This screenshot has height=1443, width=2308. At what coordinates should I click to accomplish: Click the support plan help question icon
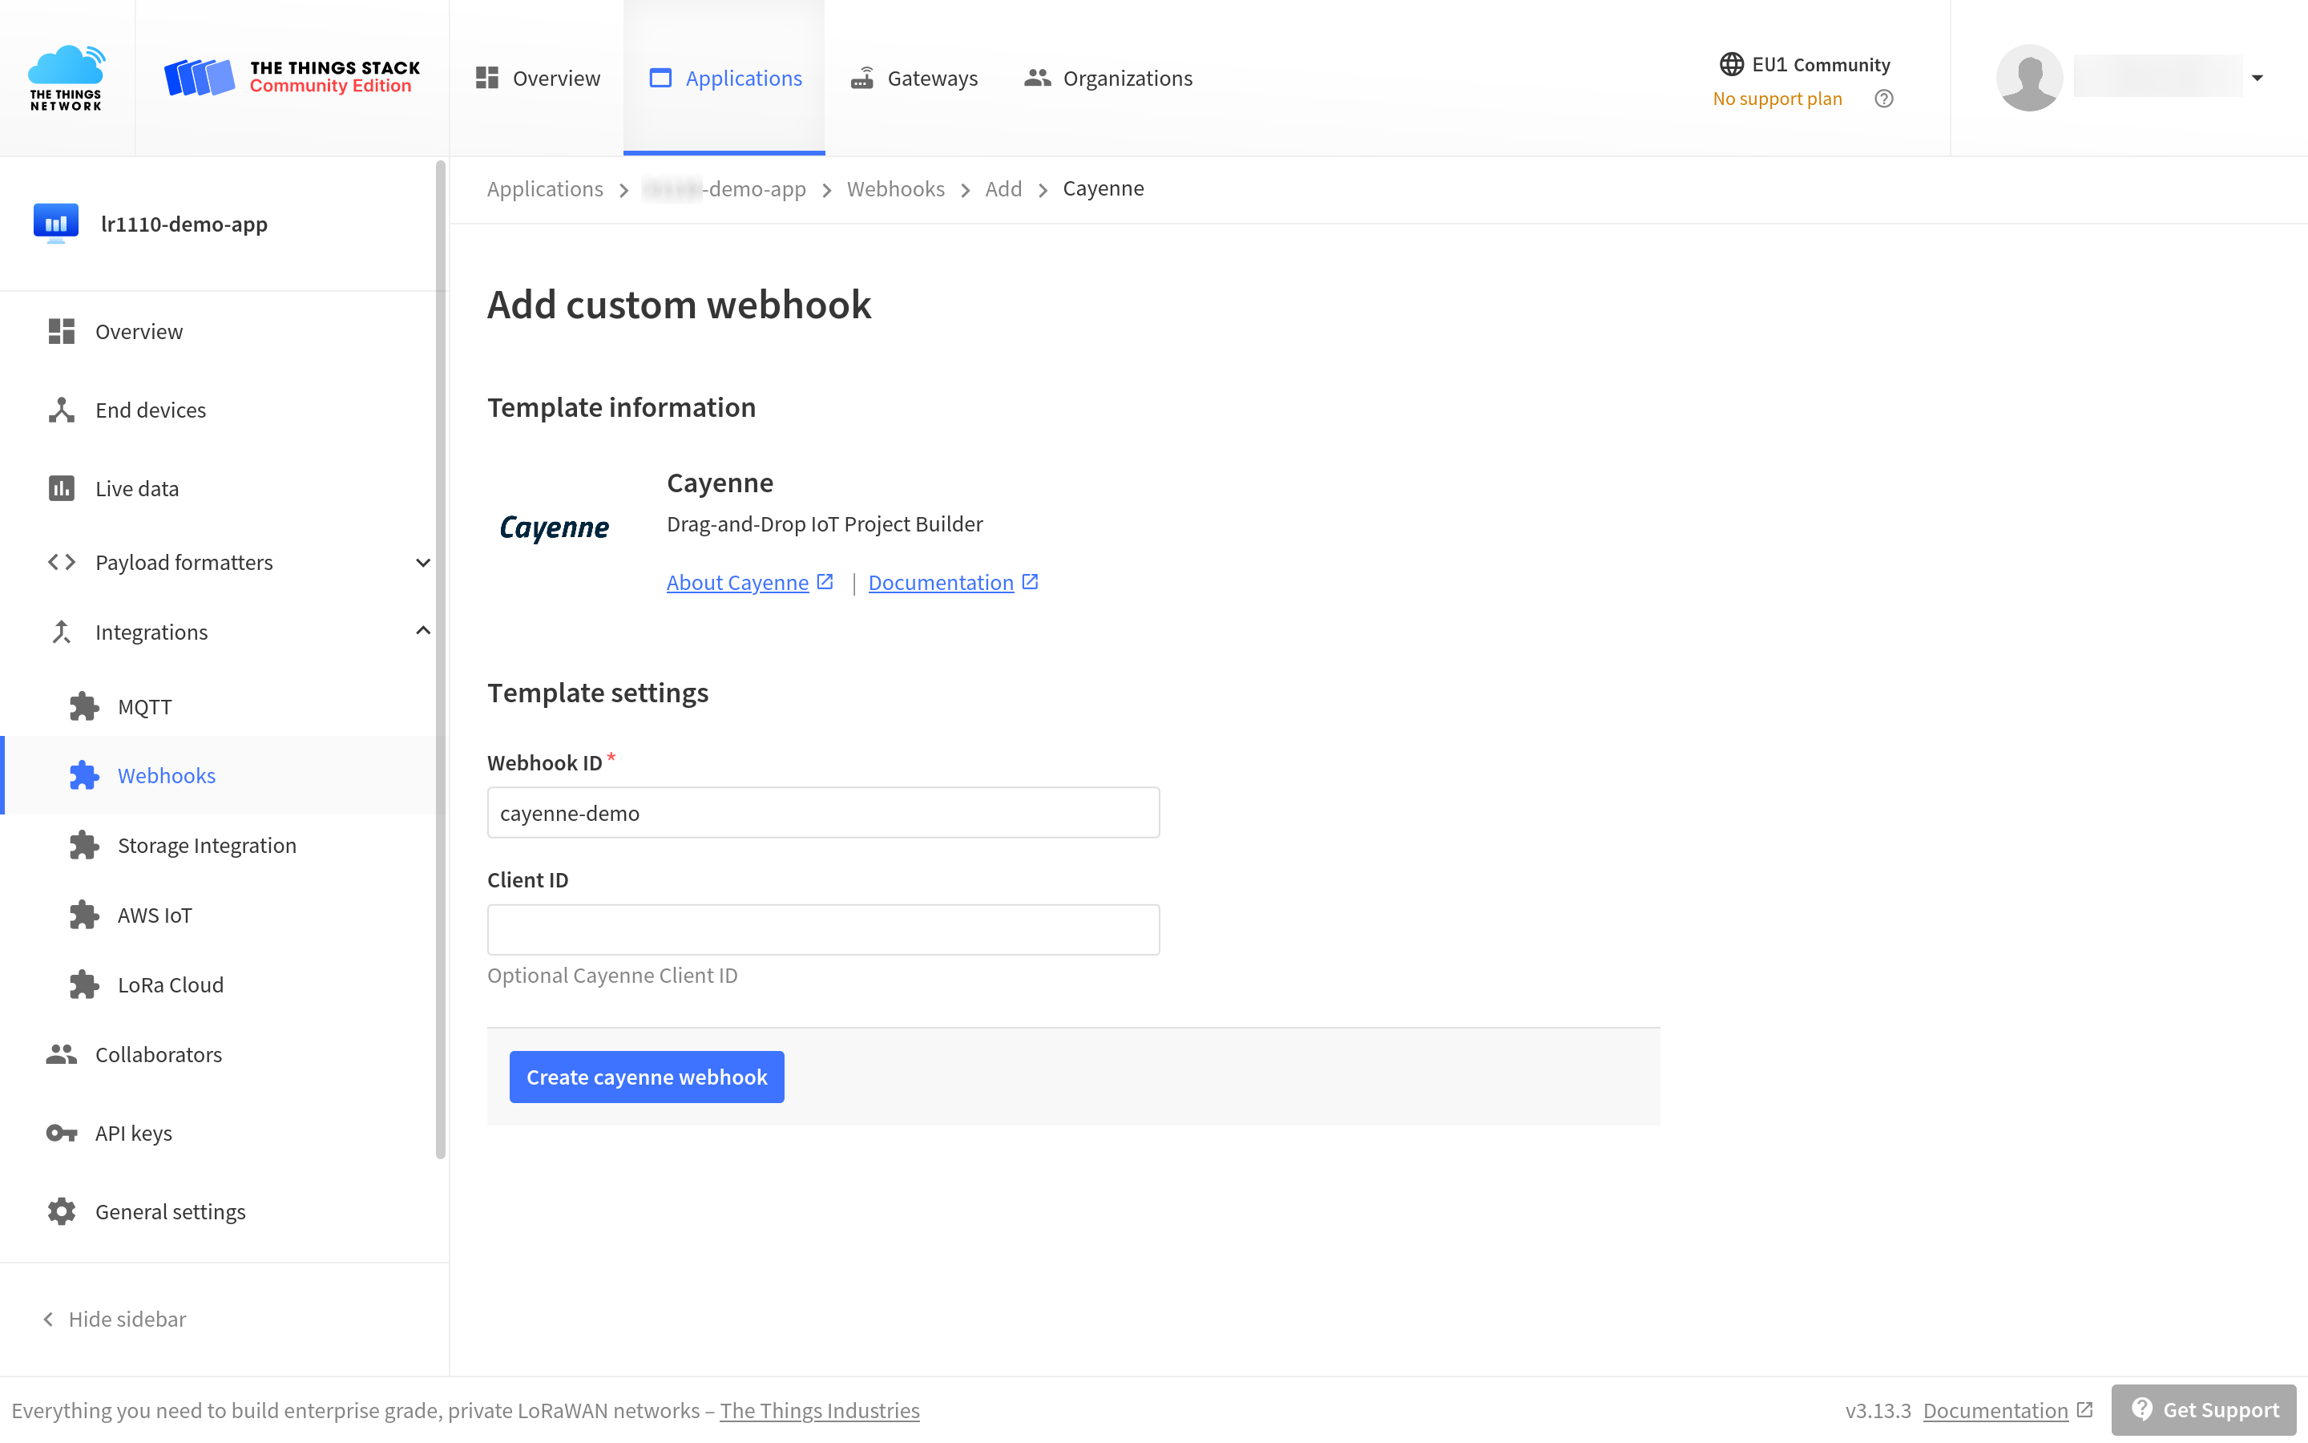[1883, 99]
